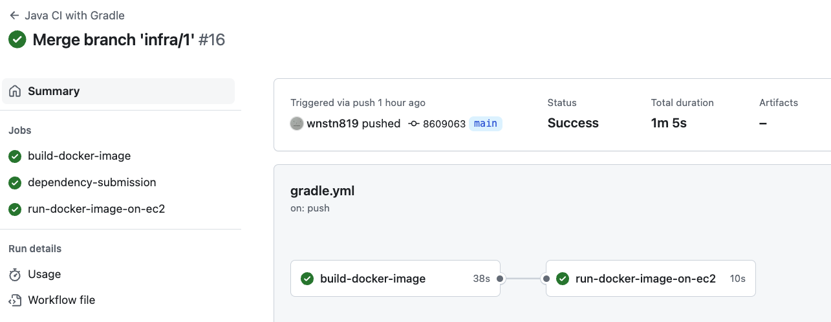Click the connector dot after build-docker-image node
Image resolution: width=831 pixels, height=322 pixels.
pos(501,279)
